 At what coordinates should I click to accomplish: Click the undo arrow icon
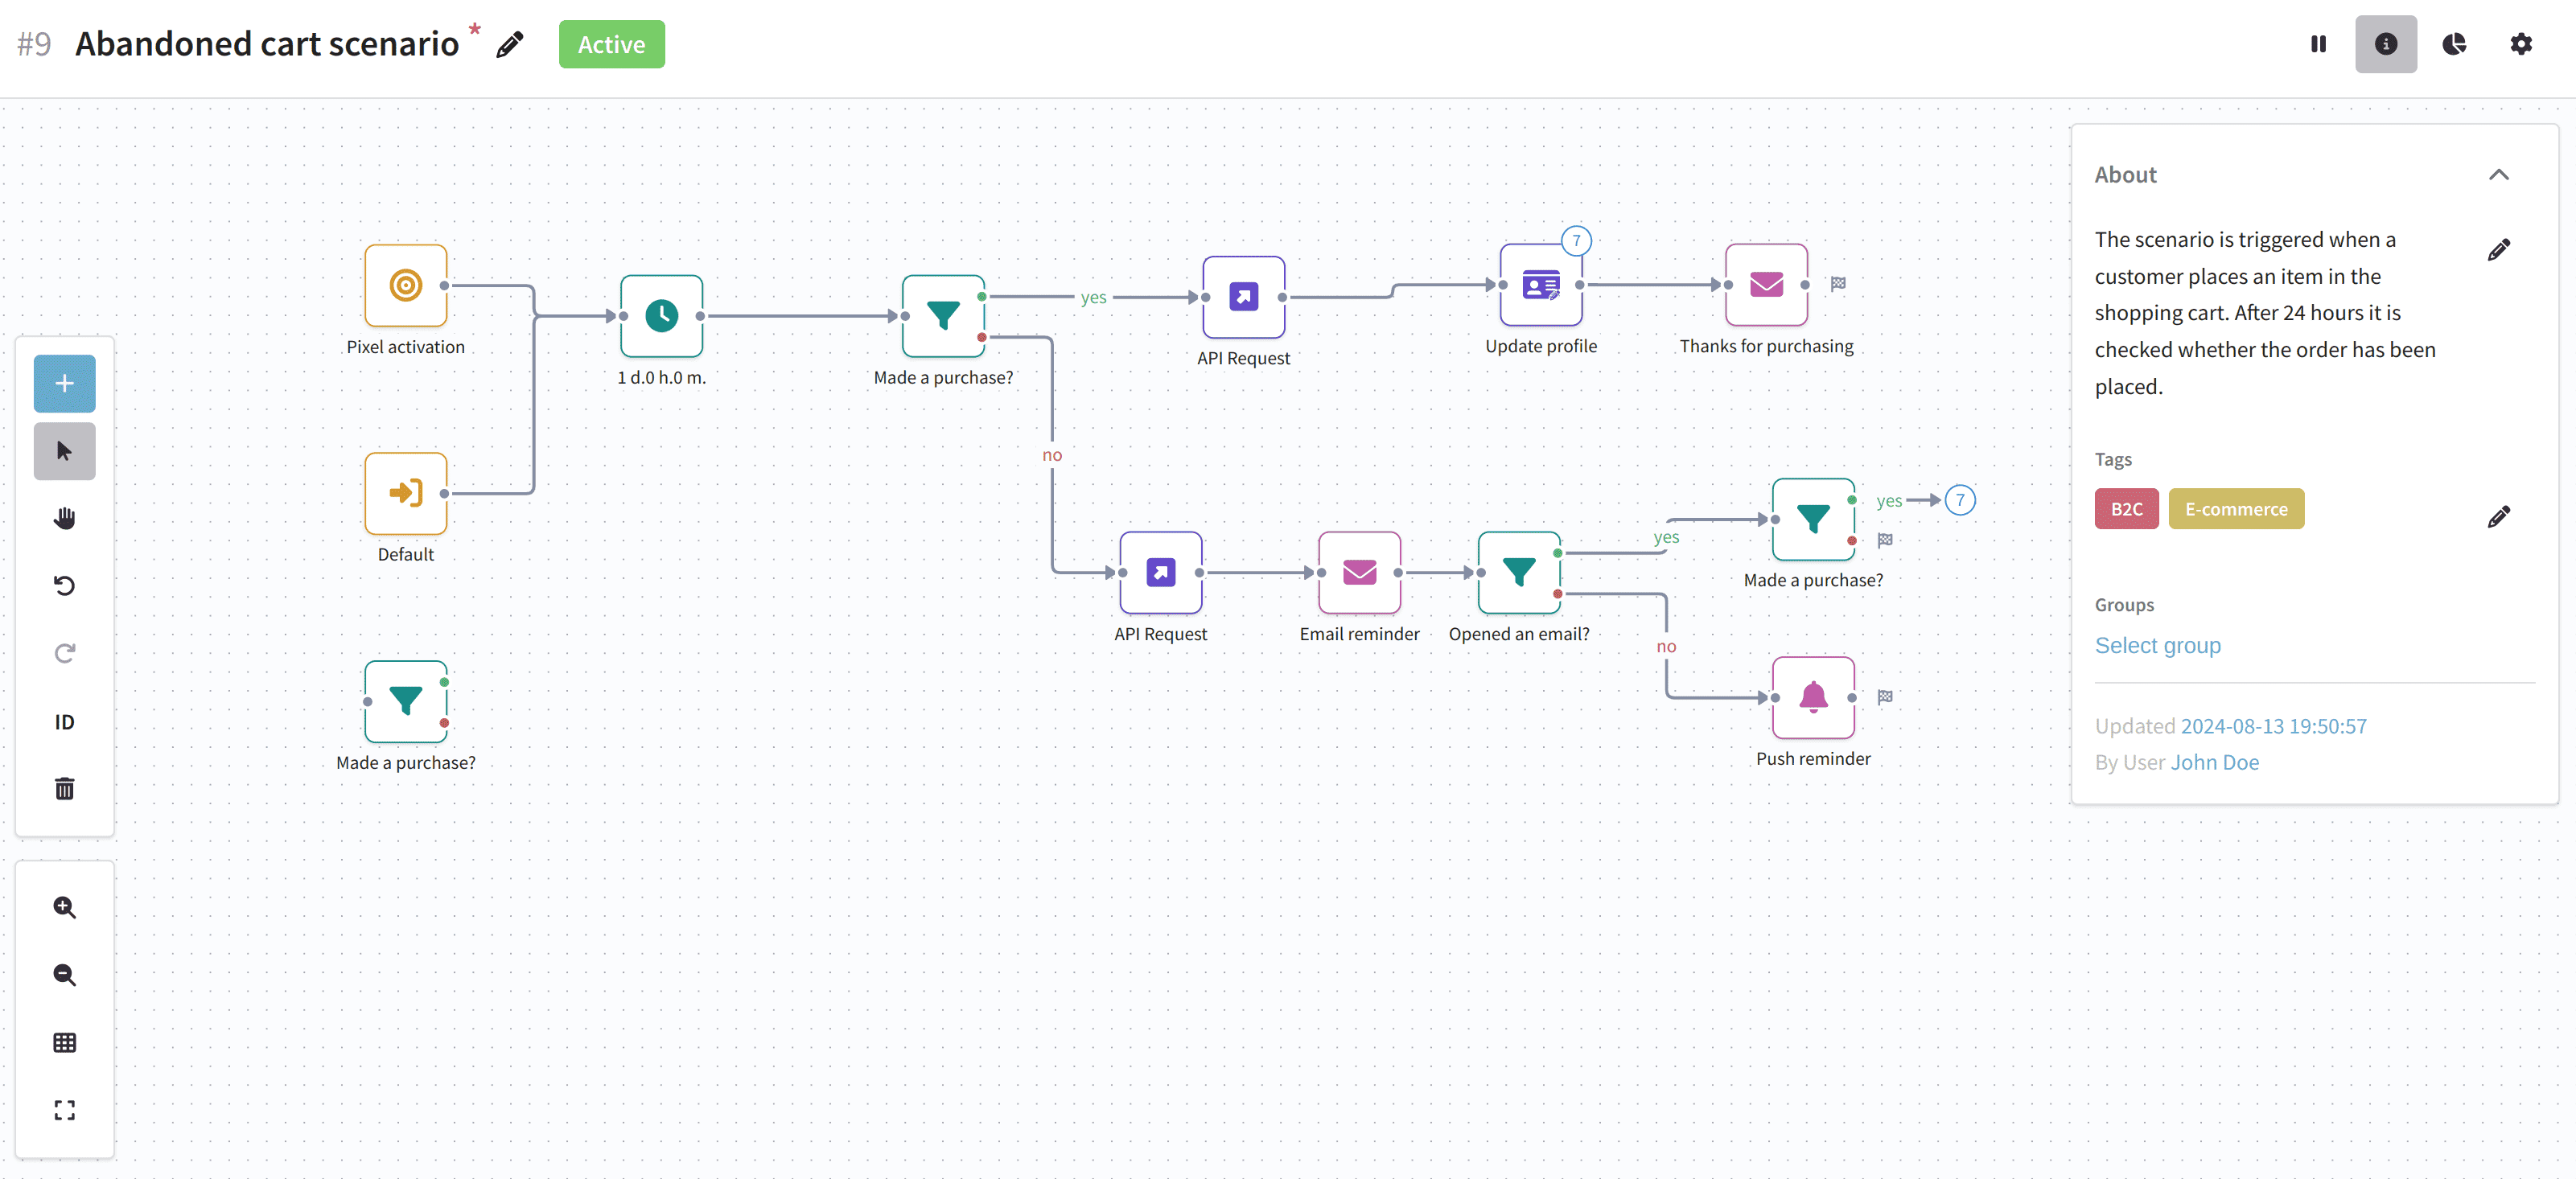[64, 585]
